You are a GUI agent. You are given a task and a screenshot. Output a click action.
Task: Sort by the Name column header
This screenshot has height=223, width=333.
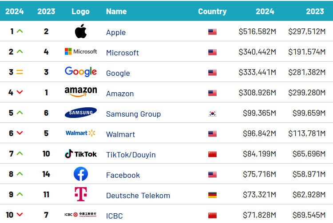pos(116,12)
